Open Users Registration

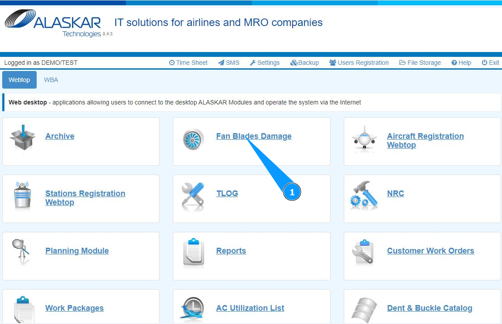tap(359, 63)
